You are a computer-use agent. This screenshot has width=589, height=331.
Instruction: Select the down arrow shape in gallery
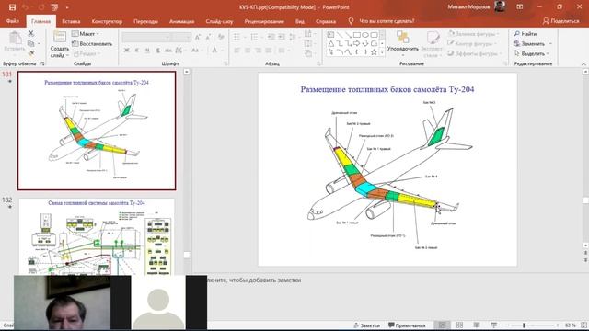365,43
